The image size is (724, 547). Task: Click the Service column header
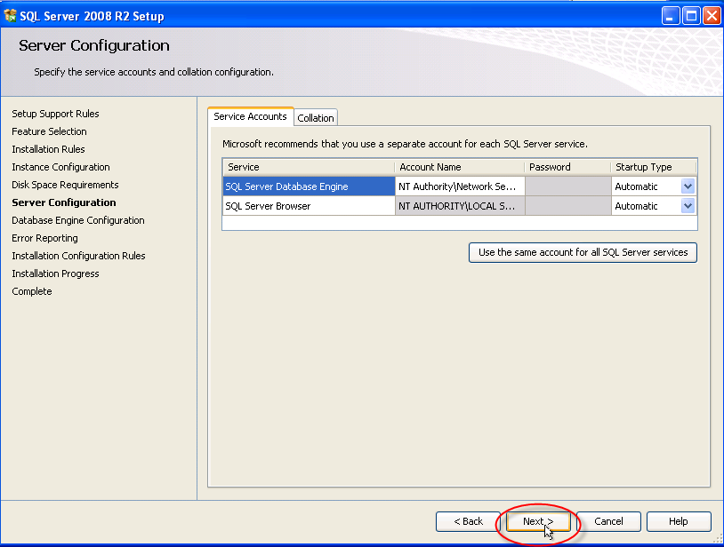pyautogui.click(x=309, y=167)
